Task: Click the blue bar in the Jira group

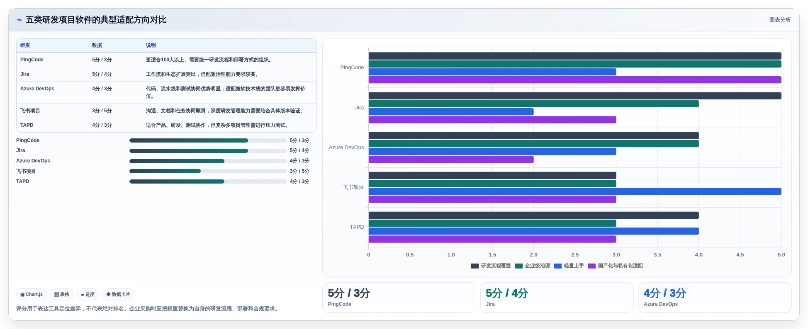Action: click(x=451, y=112)
